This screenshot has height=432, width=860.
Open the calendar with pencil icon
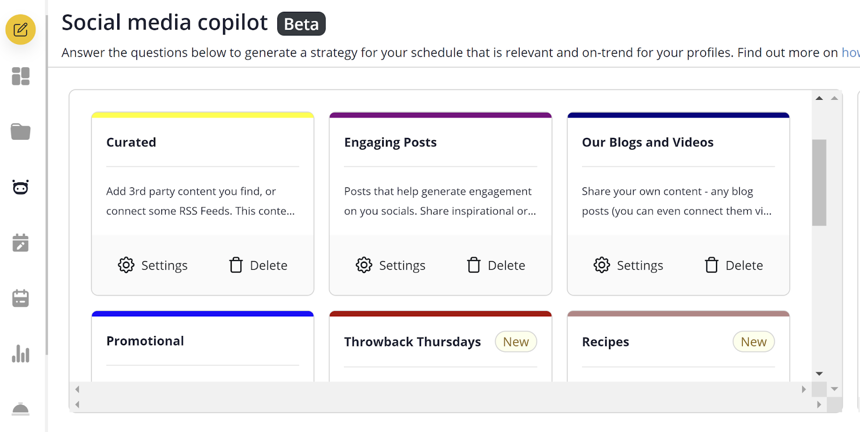tap(20, 243)
